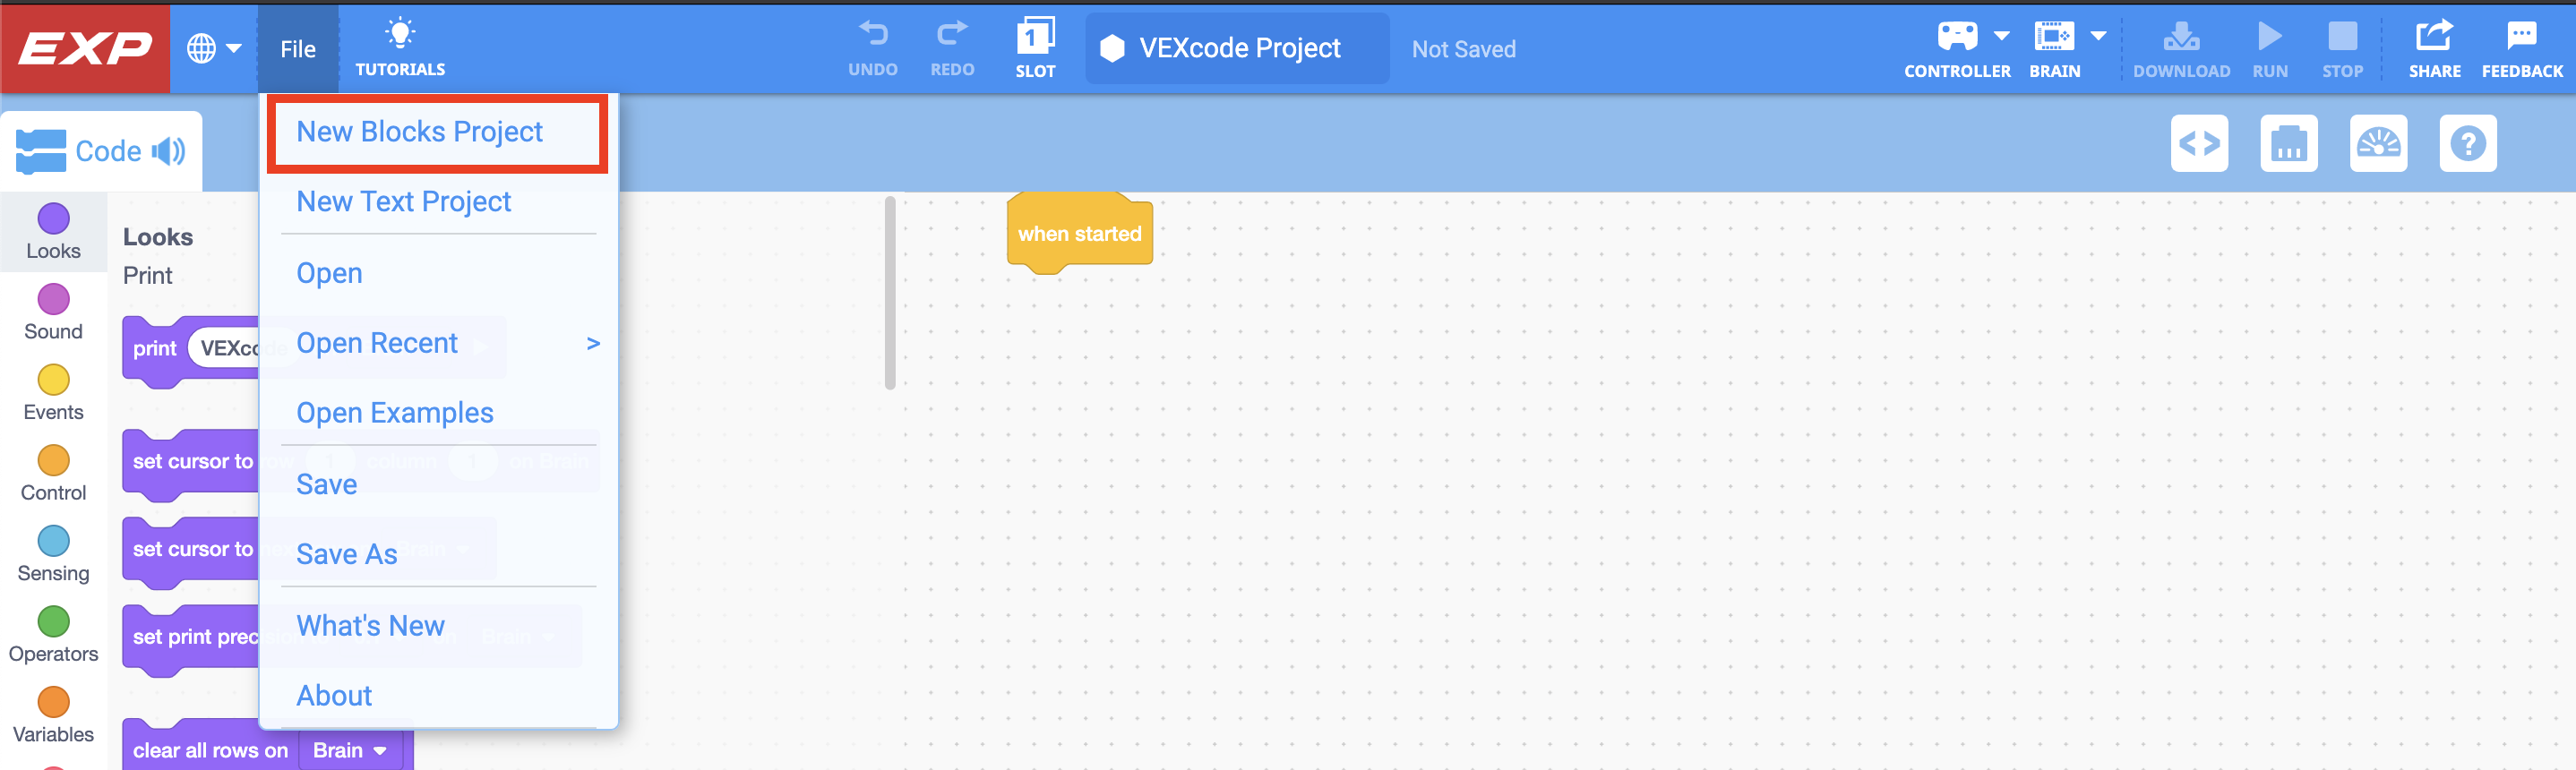Open the File menu

pyautogui.click(x=297, y=48)
